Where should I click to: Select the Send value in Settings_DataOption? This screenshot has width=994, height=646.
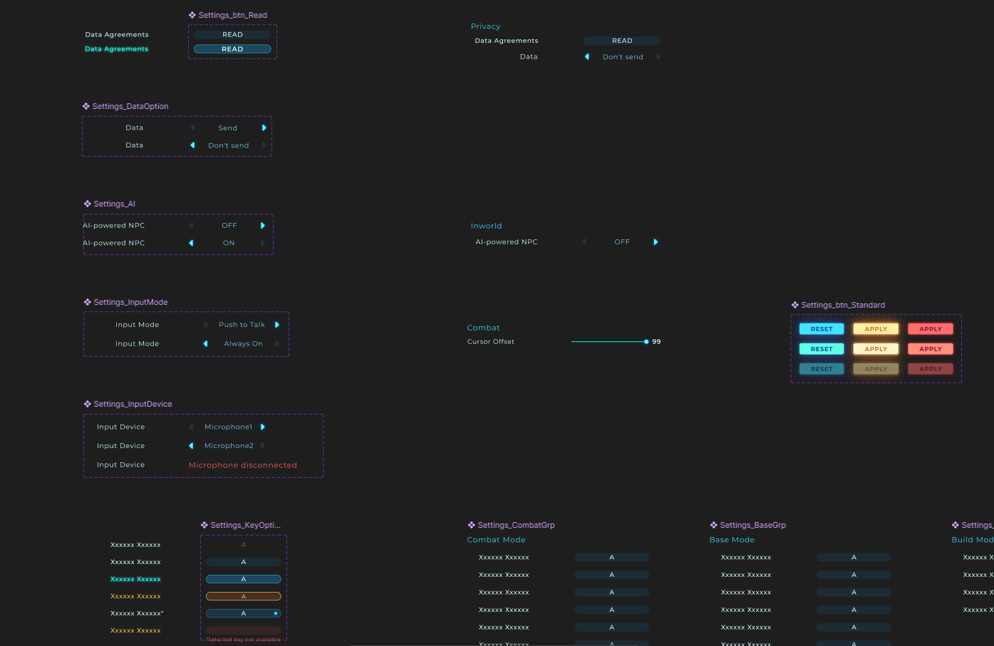pos(228,128)
